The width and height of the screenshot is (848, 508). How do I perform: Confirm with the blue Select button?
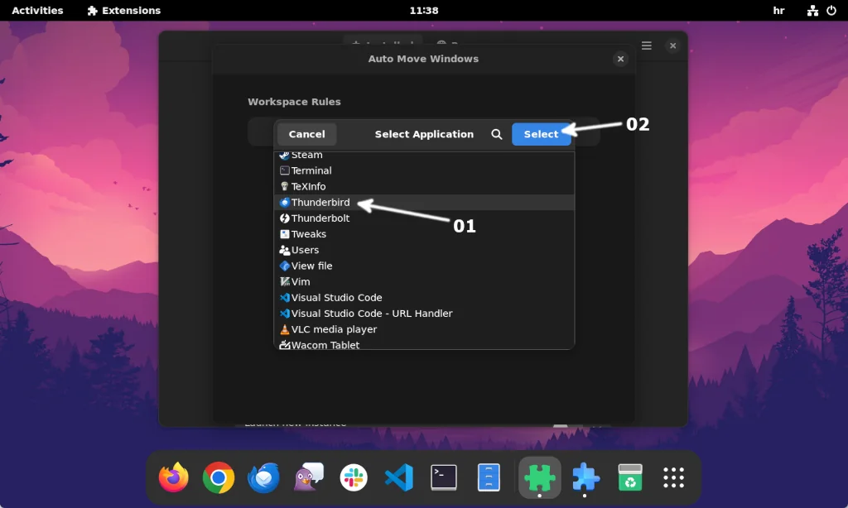(542, 133)
